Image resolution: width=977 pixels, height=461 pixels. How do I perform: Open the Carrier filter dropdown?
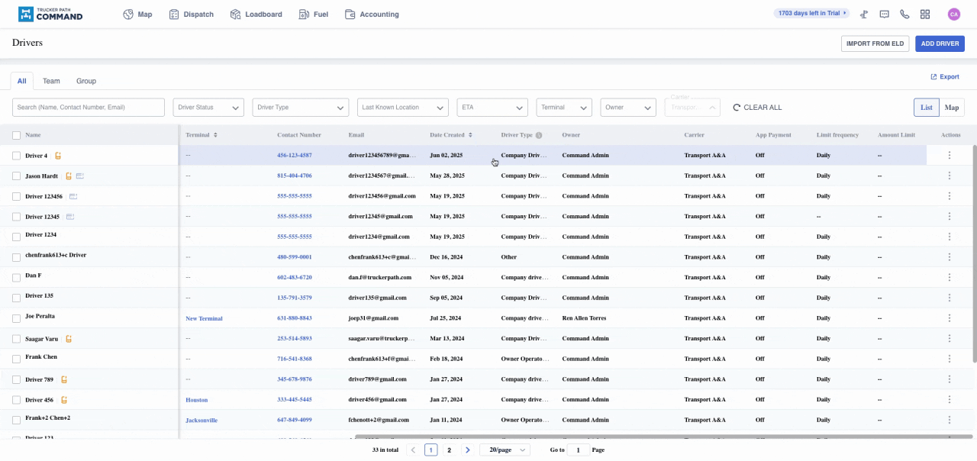[x=692, y=108]
